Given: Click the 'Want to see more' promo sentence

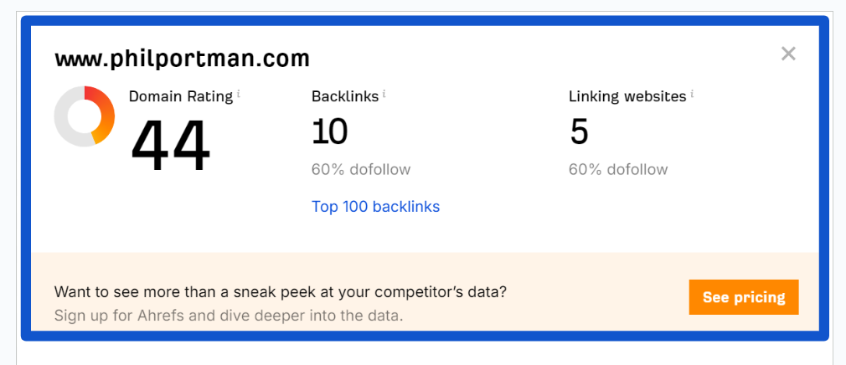Looking at the screenshot, I should (280, 293).
